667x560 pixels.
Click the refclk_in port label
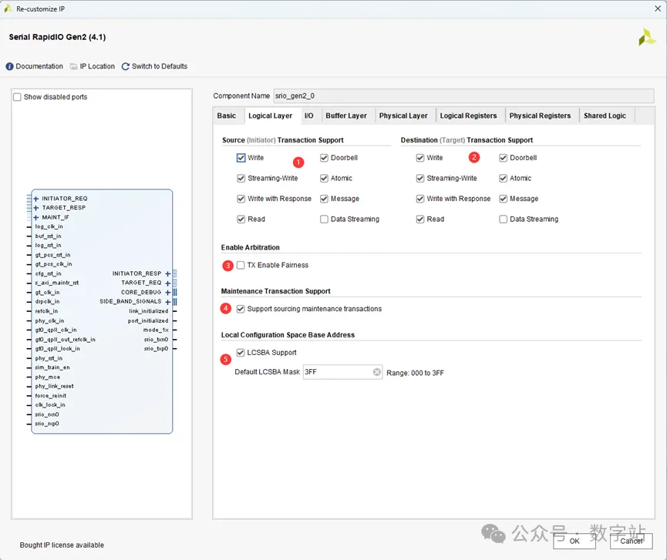click(x=46, y=311)
